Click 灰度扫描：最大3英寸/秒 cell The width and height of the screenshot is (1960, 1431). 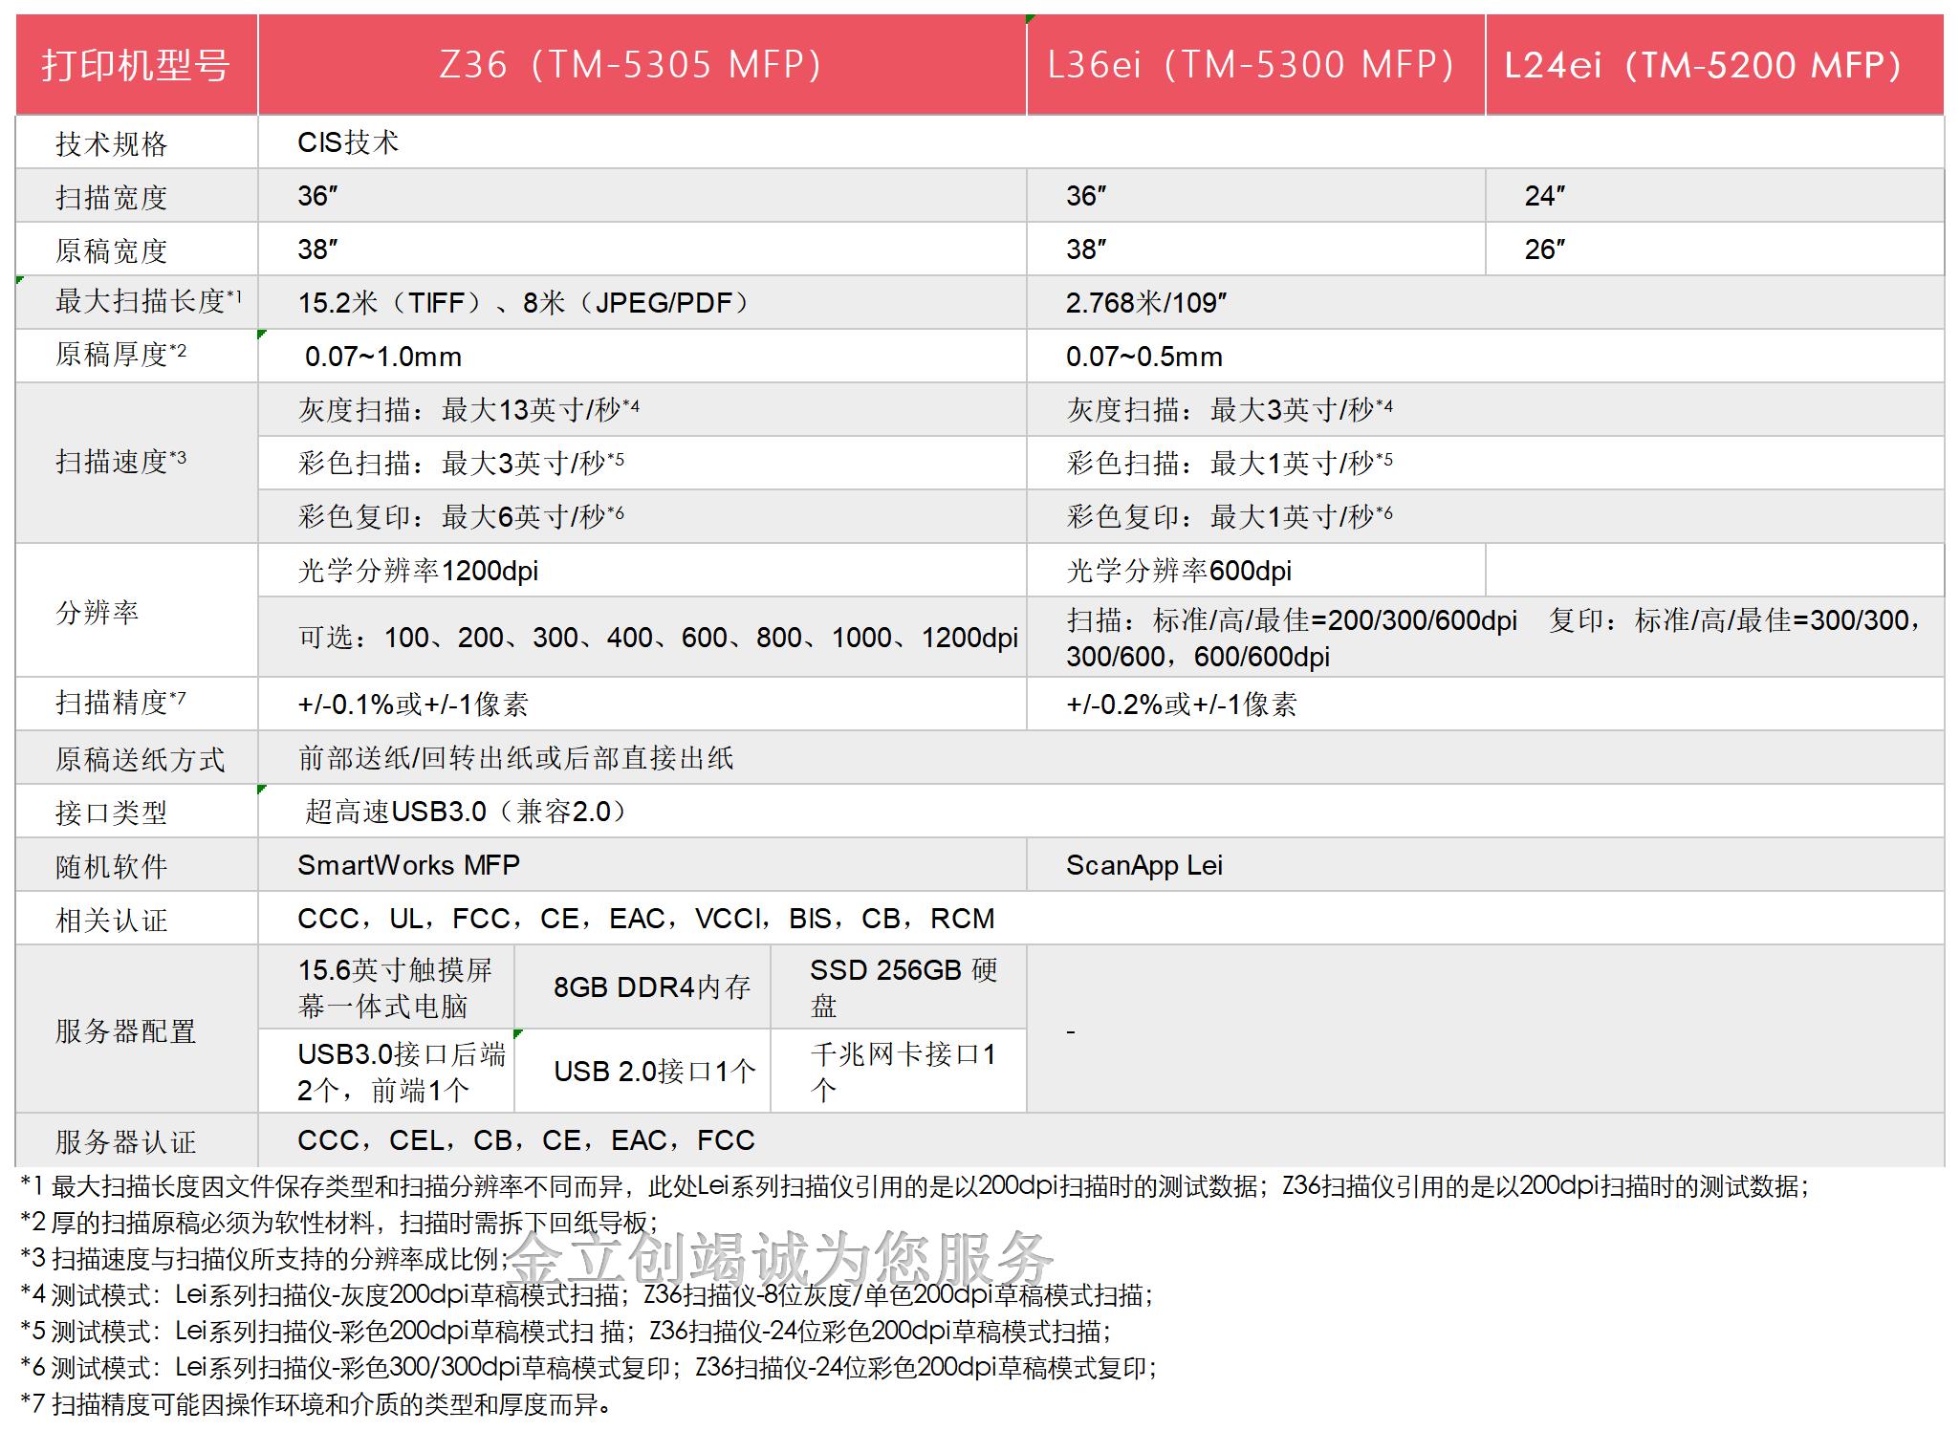1486,410
